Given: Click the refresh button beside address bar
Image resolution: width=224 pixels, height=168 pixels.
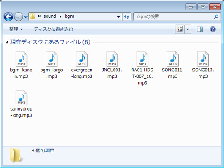Looking at the screenshot, I should pos(126,17).
